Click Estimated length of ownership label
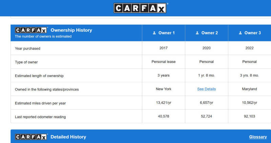The height and width of the screenshot is (143, 271). (x=39, y=76)
